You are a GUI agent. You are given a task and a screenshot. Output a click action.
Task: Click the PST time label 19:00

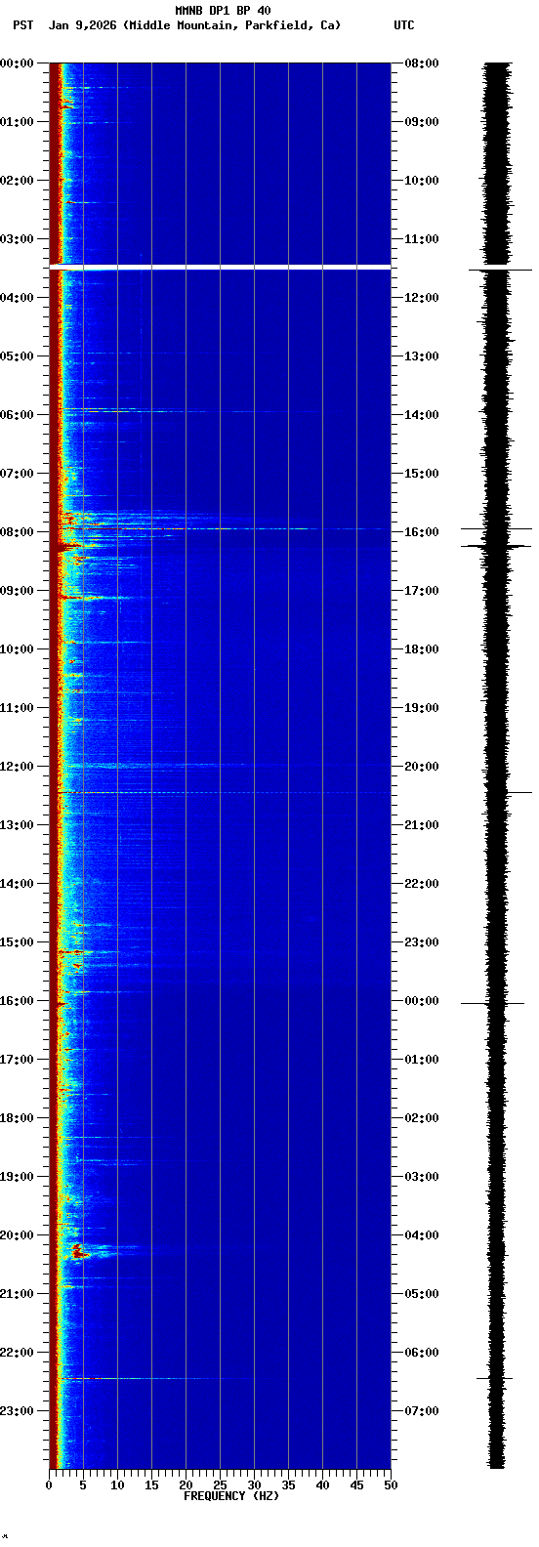(x=18, y=1177)
